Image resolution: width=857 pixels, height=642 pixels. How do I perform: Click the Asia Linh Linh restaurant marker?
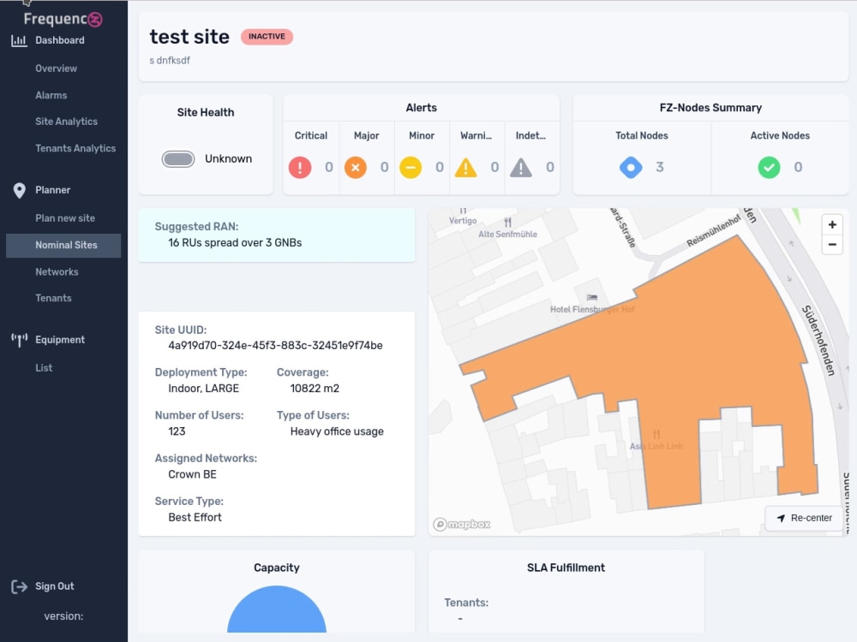coord(656,435)
